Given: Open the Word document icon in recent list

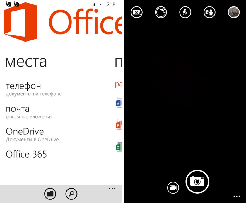Looking at the screenshot, I should pyautogui.click(x=119, y=102).
